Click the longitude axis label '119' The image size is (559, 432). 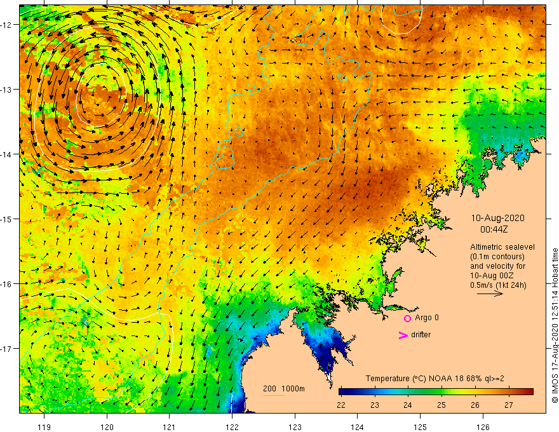[x=44, y=427]
